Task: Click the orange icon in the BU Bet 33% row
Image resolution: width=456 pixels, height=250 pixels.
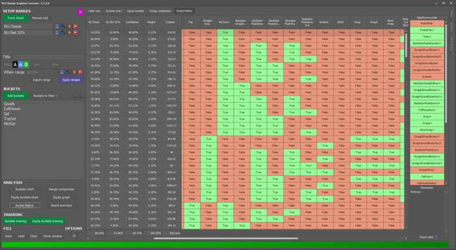Action: pos(69,33)
